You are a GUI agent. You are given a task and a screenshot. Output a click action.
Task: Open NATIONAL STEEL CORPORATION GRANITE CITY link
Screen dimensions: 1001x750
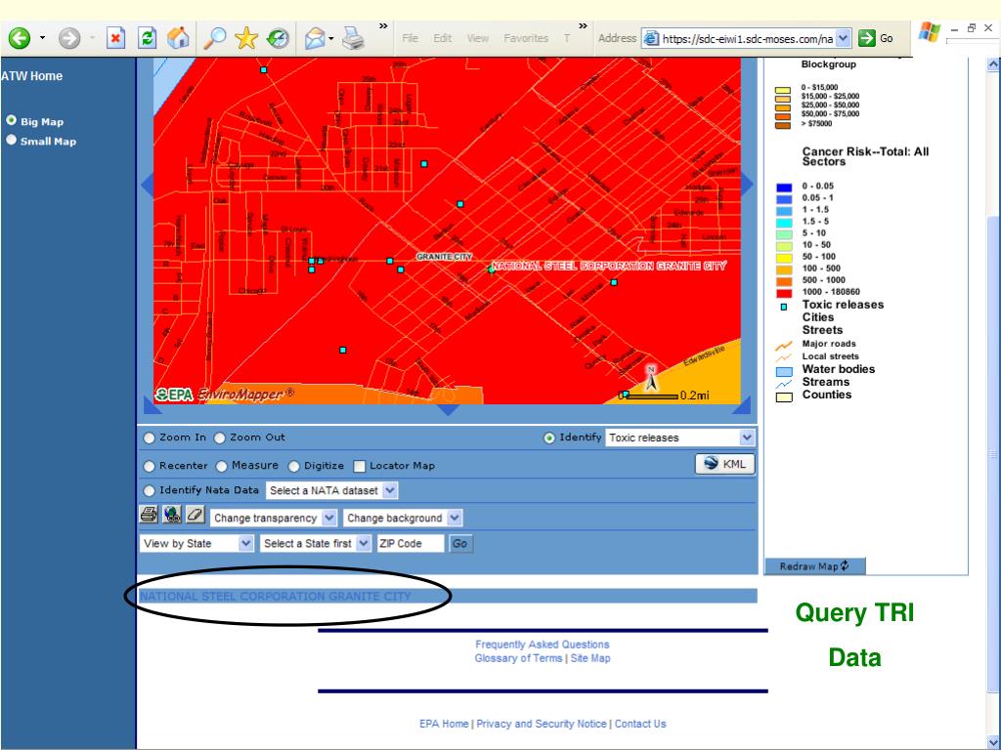pos(275,597)
